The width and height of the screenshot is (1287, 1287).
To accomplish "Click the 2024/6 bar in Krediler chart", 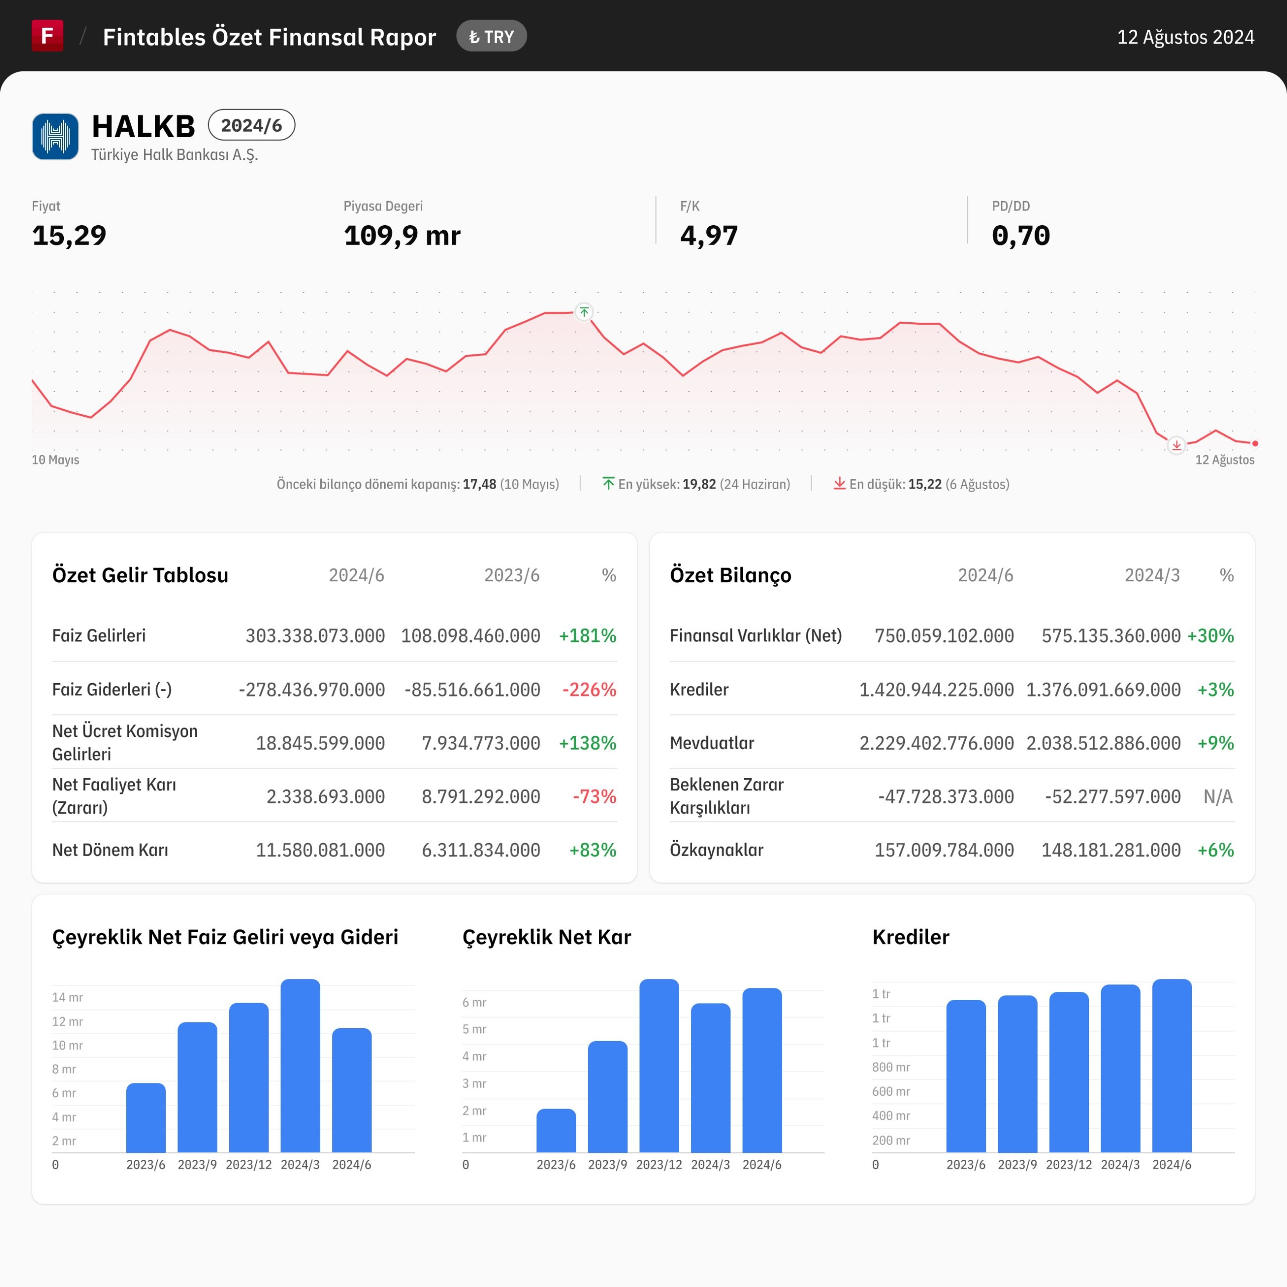I will [1172, 1066].
